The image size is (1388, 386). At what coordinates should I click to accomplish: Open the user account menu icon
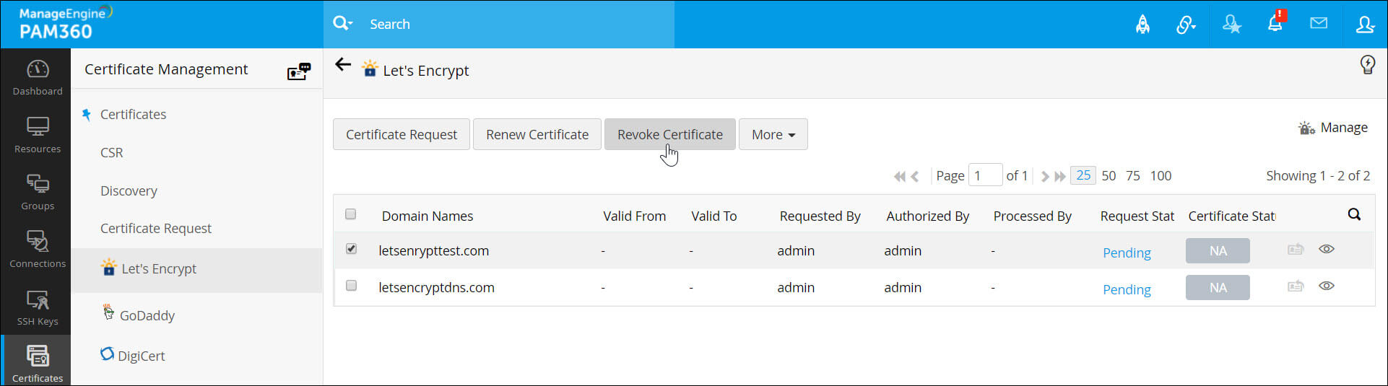pyautogui.click(x=1364, y=25)
